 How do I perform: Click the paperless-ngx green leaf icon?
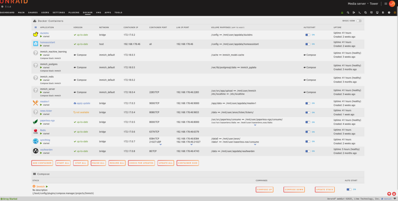[x=35, y=122]
